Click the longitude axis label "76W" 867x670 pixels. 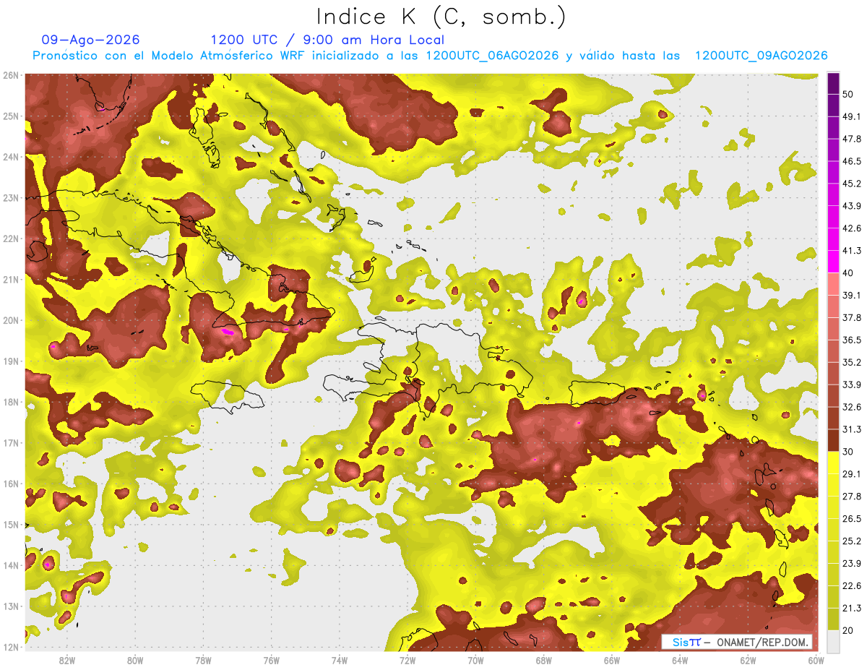tap(271, 661)
